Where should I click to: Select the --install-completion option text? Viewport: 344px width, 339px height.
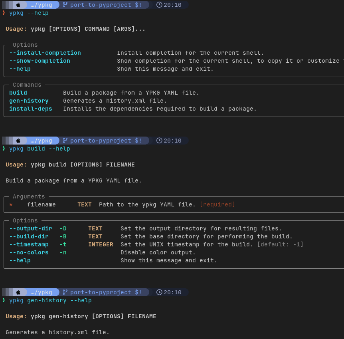pyautogui.click(x=45, y=53)
